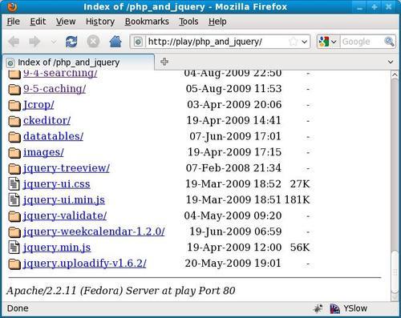
Task: Click folder icon beside jquery-weekcalendar-1.2.0/
Action: pos(14,232)
